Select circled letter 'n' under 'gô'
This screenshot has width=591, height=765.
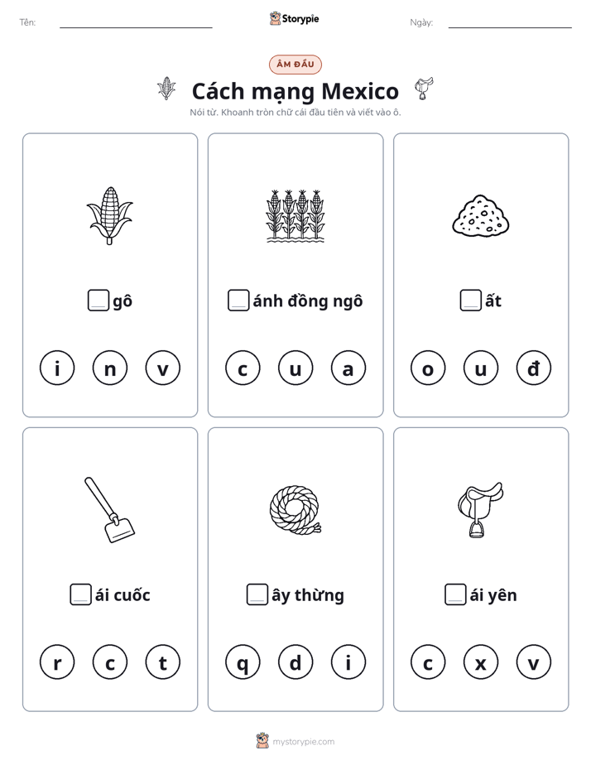[110, 368]
